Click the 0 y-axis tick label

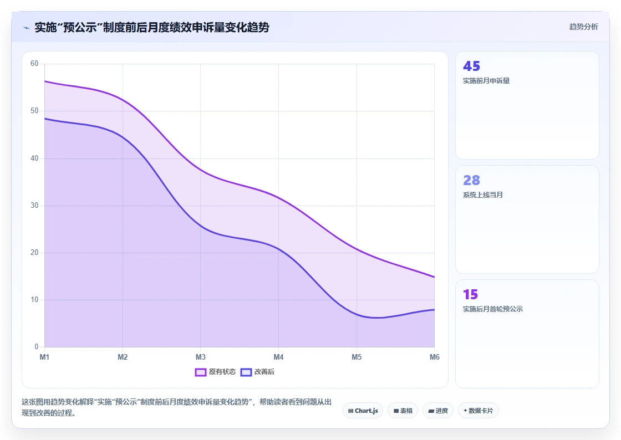click(37, 346)
